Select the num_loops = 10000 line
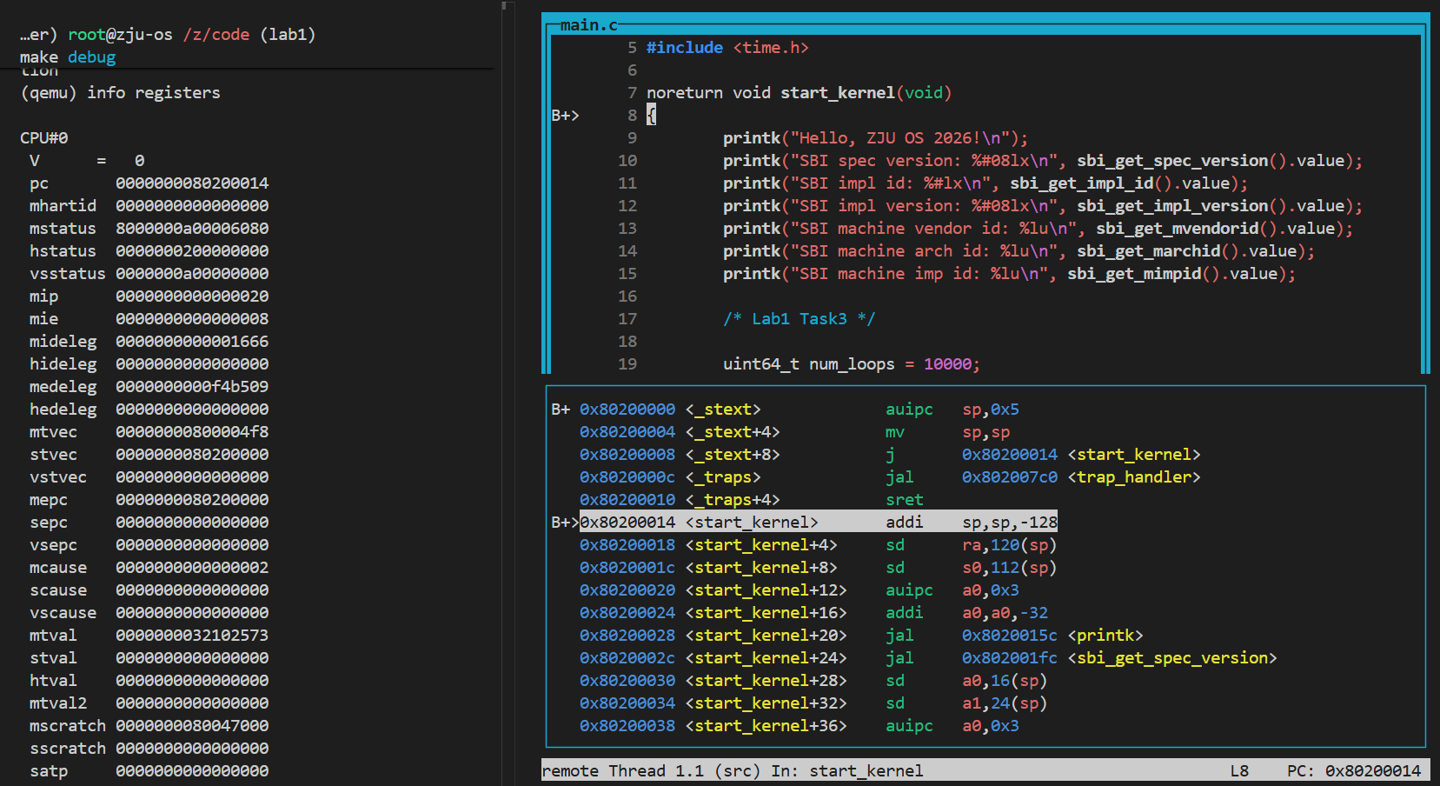 (852, 364)
